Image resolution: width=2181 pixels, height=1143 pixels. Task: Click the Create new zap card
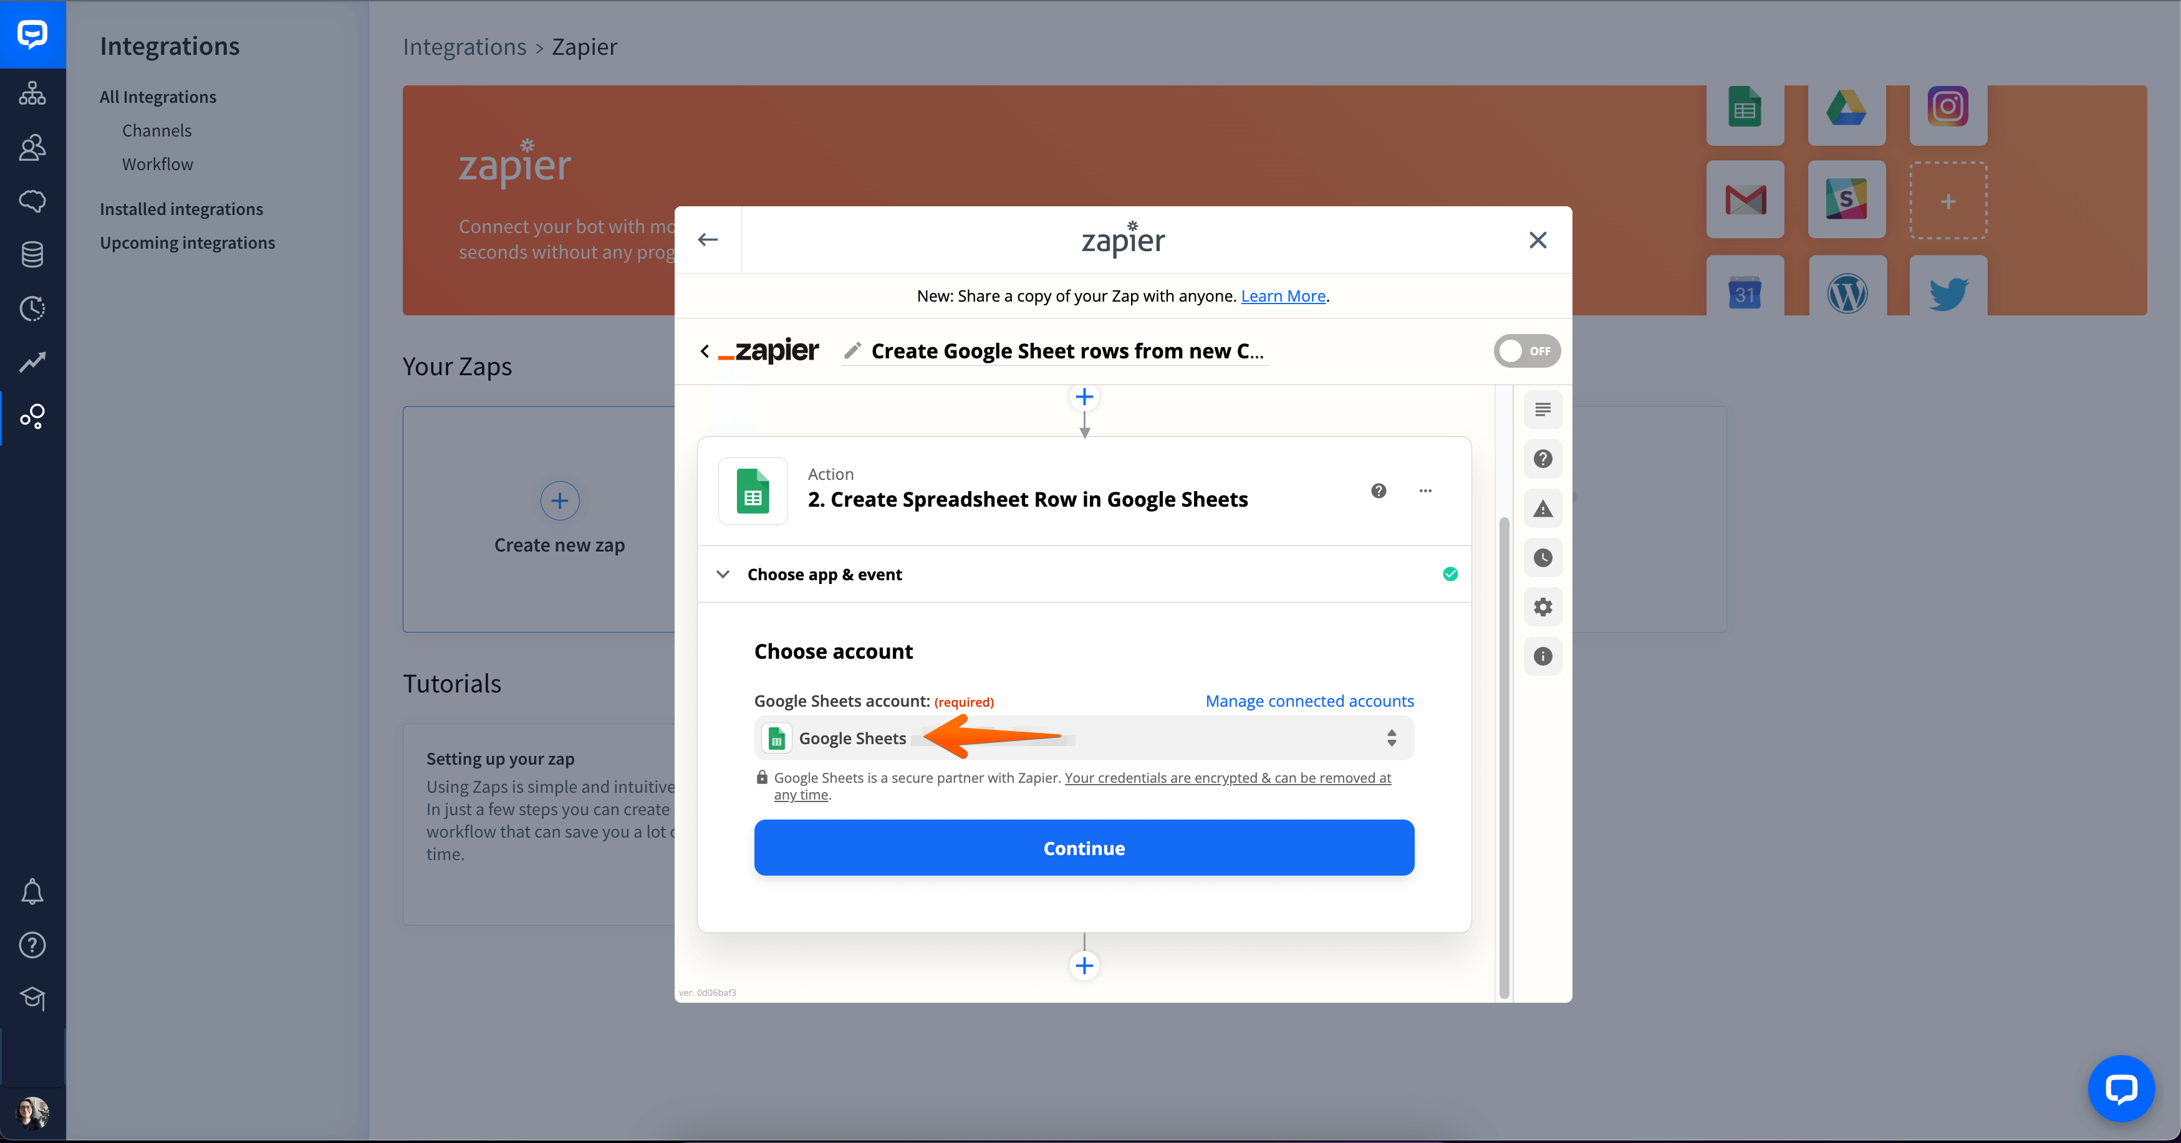539,520
